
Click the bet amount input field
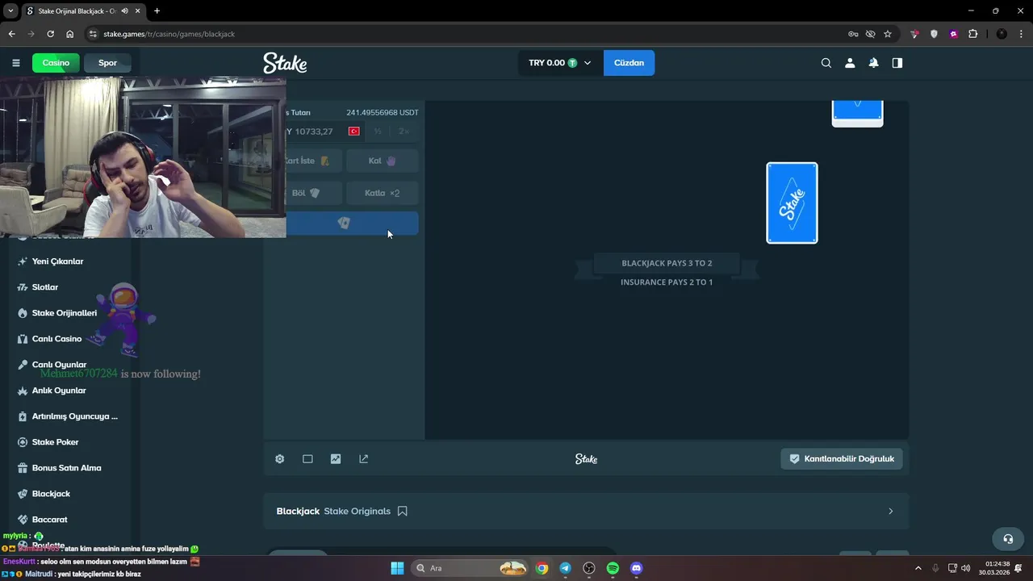click(x=324, y=132)
